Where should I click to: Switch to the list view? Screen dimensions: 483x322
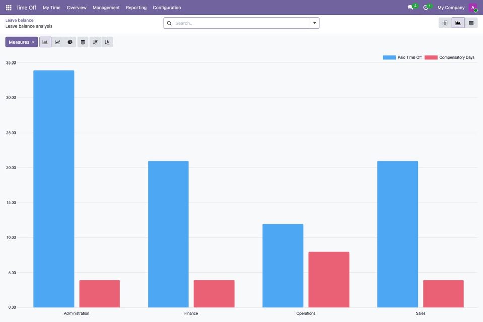click(x=471, y=23)
